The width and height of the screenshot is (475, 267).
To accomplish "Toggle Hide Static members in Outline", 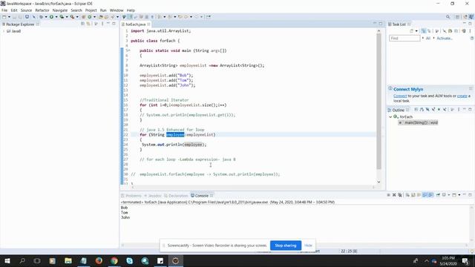I will coord(433,110).
